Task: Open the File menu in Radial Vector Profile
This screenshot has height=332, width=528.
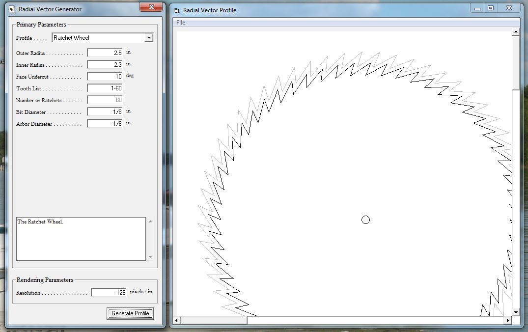Action: coord(181,23)
